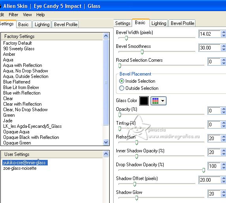Image resolution: width=226 pixels, height=203 pixels.
Task: Select Blue with Reflection preset
Action: [x=22, y=93]
